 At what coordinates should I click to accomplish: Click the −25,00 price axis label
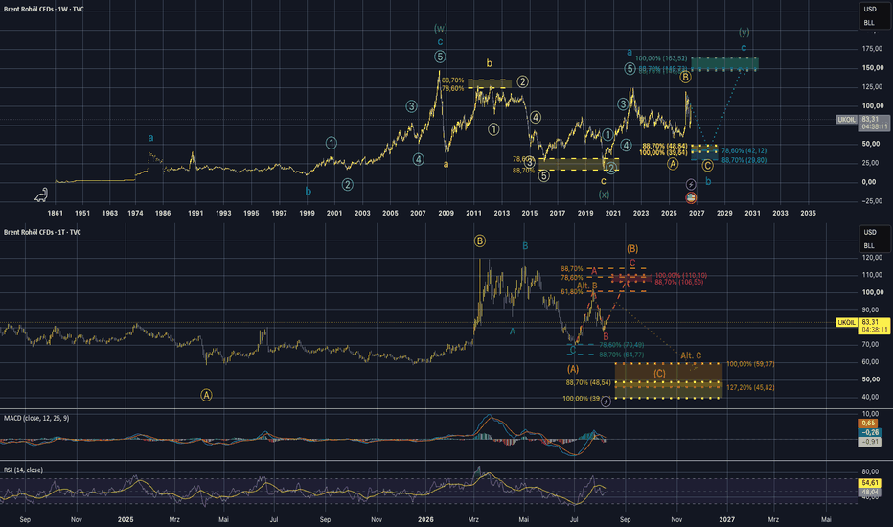point(871,201)
